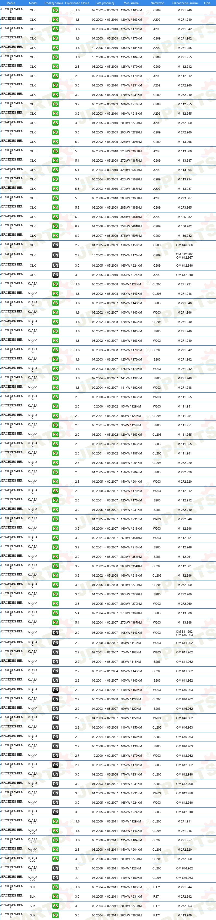Select production years 09.2000 -> 02.2007
Image resolution: width=216 pixels, height=920 pixels.
pyautogui.click(x=105, y=643)
